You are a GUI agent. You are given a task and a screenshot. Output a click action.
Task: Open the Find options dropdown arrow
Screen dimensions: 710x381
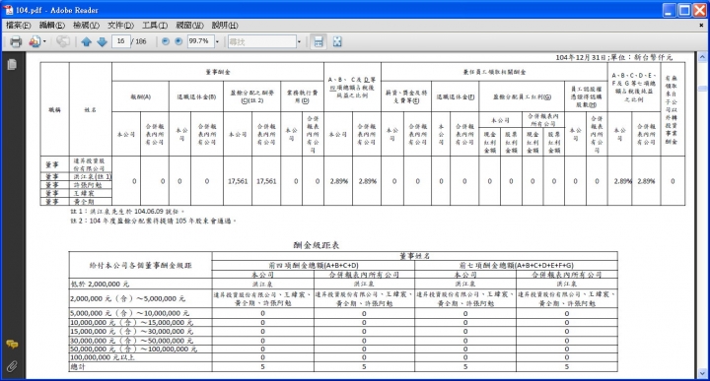point(299,42)
